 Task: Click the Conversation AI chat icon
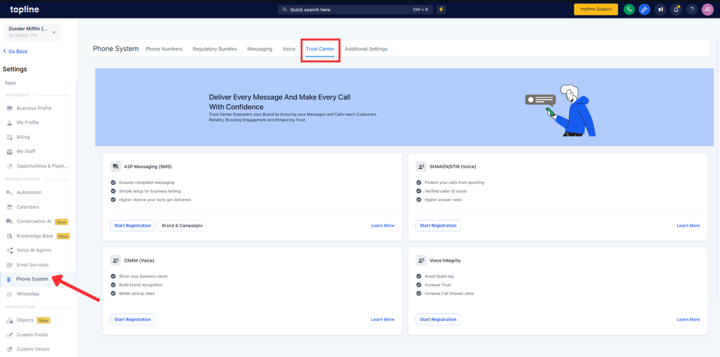10,222
